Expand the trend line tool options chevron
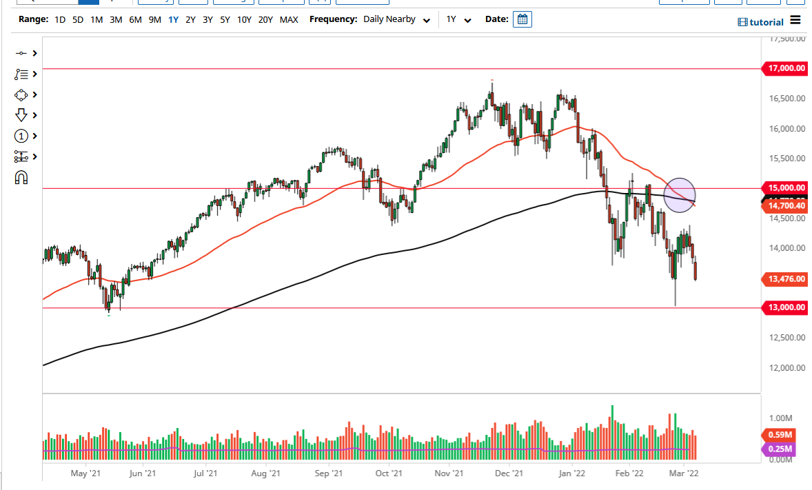 tap(34, 53)
